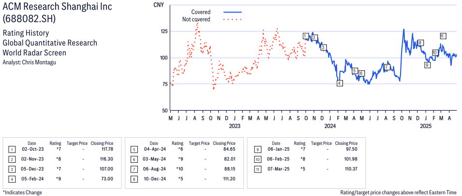The width and height of the screenshot is (462, 196).
Task: Click the ACM Research Shanghai Inc title
Action: [58, 6]
